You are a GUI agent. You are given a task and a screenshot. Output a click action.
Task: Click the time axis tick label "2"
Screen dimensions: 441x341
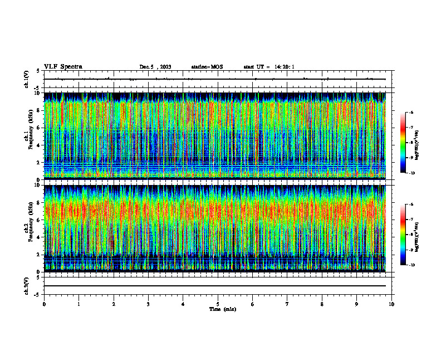pyautogui.click(x=114, y=304)
